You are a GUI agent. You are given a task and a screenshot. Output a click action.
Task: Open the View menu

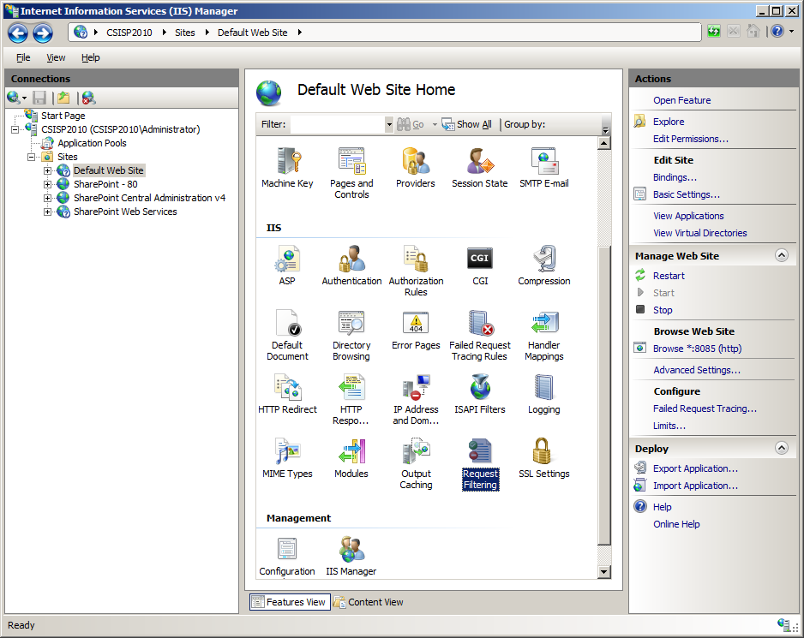pos(56,57)
